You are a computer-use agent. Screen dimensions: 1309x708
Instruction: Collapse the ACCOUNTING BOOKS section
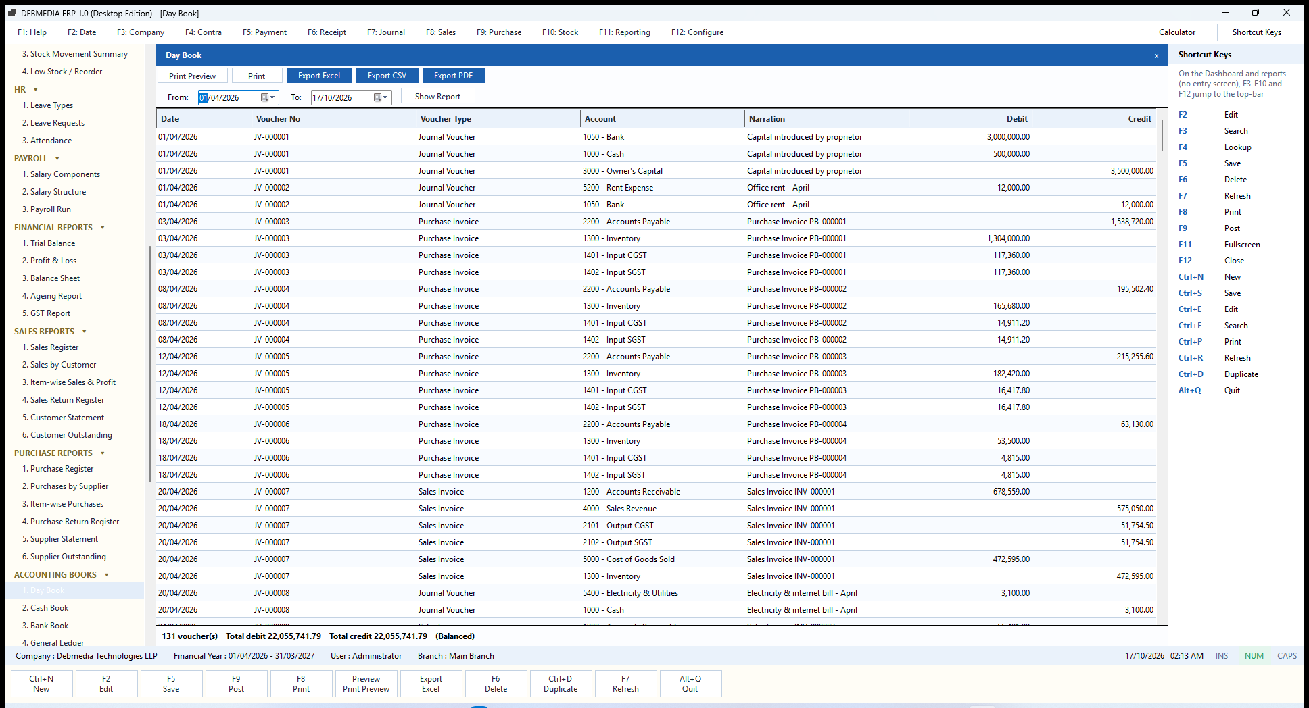(x=107, y=575)
